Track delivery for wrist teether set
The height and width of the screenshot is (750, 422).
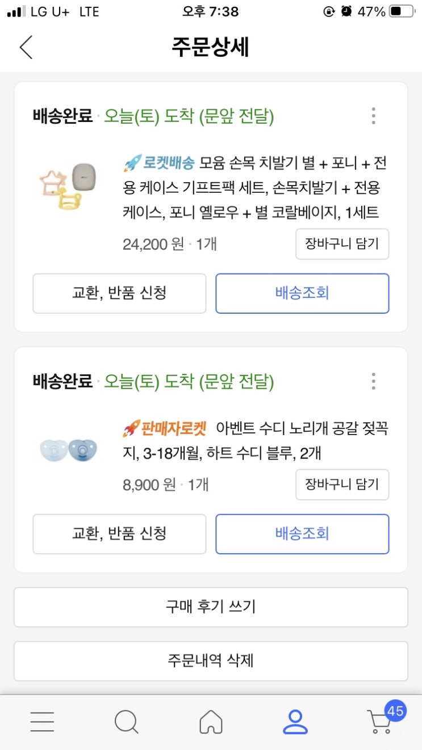pos(302,293)
